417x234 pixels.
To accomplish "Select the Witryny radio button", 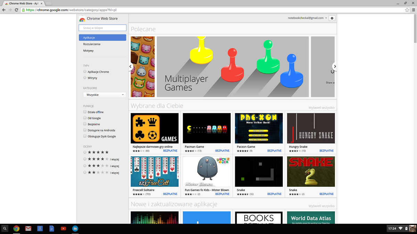I will point(85,78).
